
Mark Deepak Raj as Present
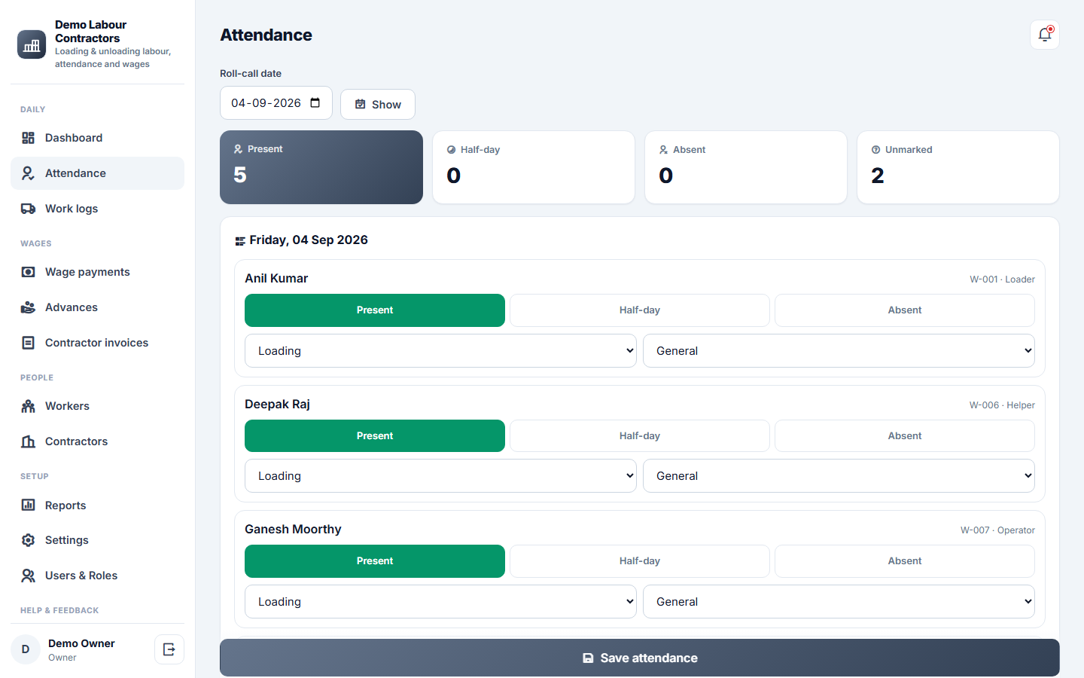[x=375, y=436]
